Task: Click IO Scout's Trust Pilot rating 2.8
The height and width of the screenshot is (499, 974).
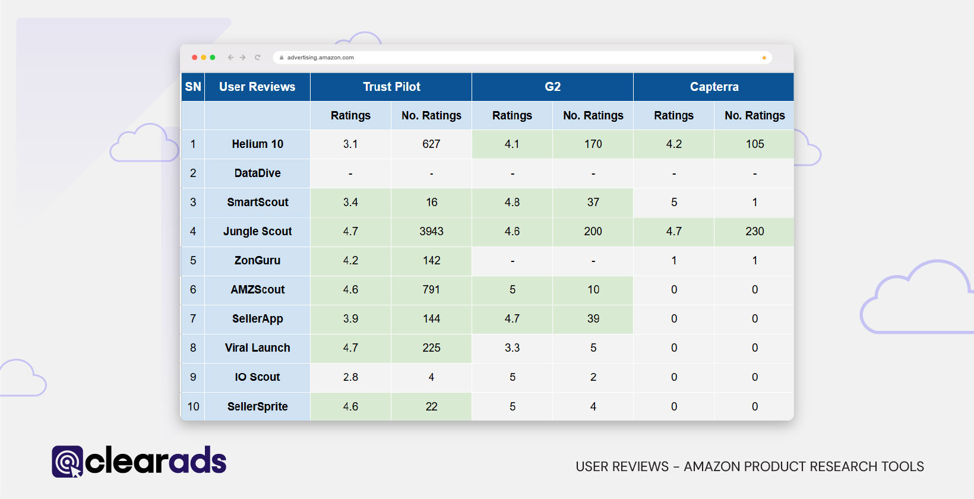Action: point(350,377)
